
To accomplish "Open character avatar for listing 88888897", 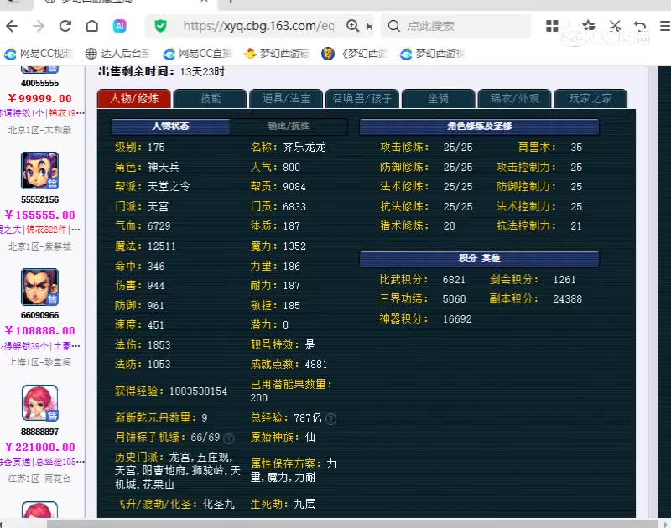I will click(x=39, y=403).
